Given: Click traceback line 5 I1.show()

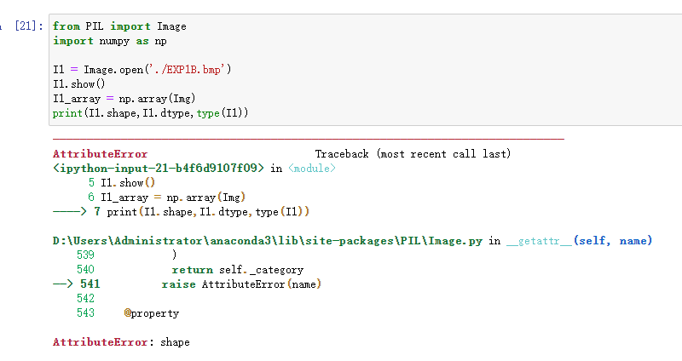Looking at the screenshot, I should point(121,182).
